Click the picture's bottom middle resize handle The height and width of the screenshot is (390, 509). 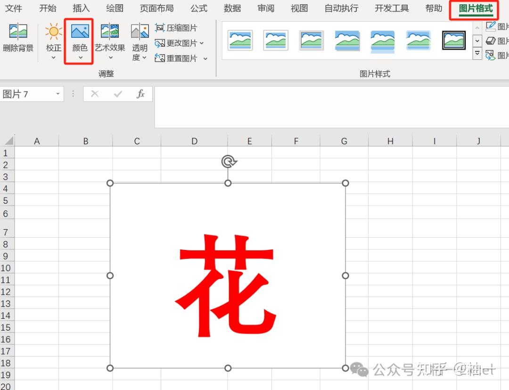(228, 368)
